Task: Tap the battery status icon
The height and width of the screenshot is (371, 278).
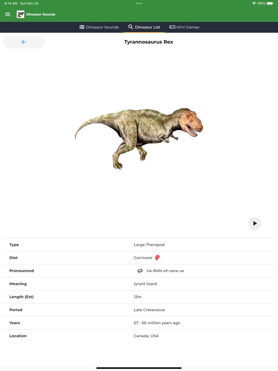Action: (x=270, y=3)
